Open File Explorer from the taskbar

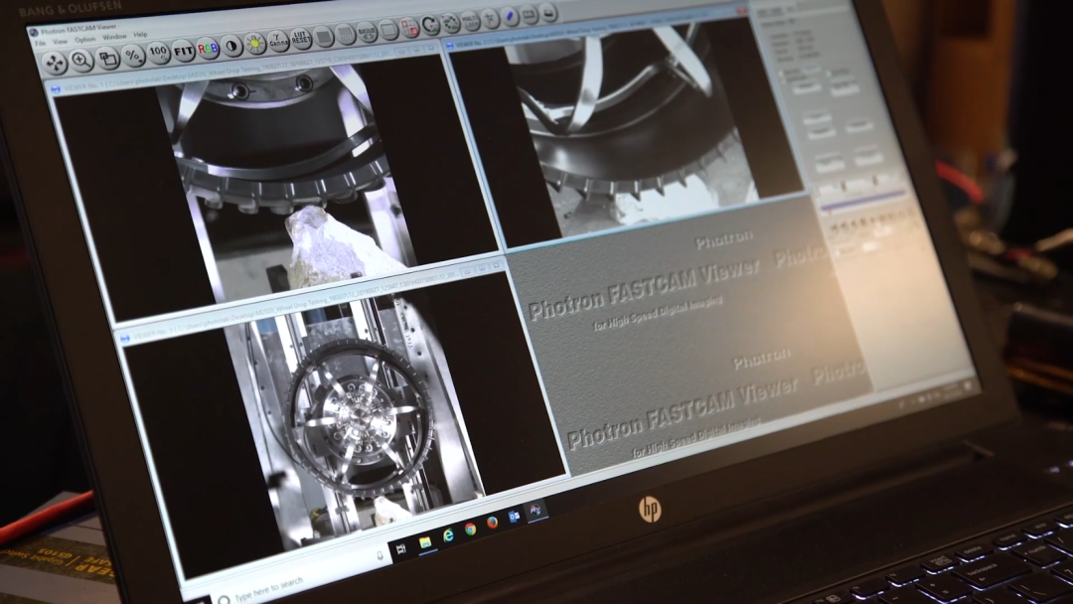pyautogui.click(x=425, y=542)
